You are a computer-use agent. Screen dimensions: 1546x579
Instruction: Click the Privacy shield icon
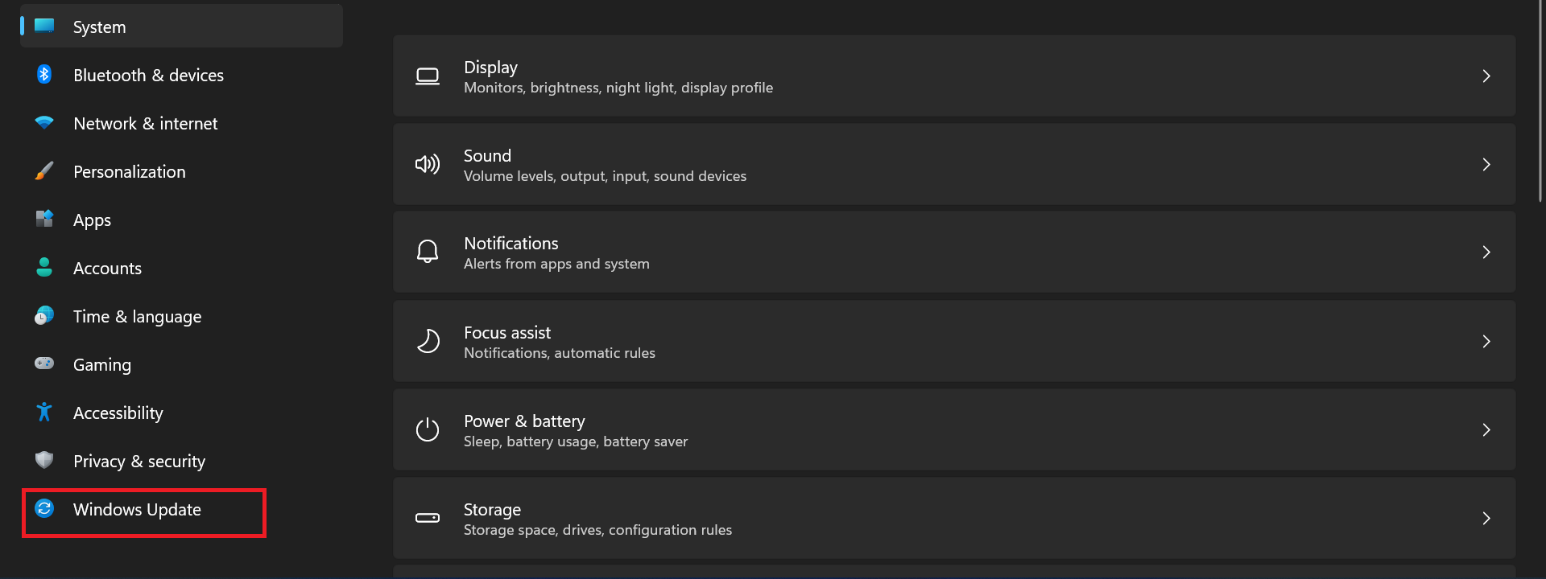[x=44, y=460]
